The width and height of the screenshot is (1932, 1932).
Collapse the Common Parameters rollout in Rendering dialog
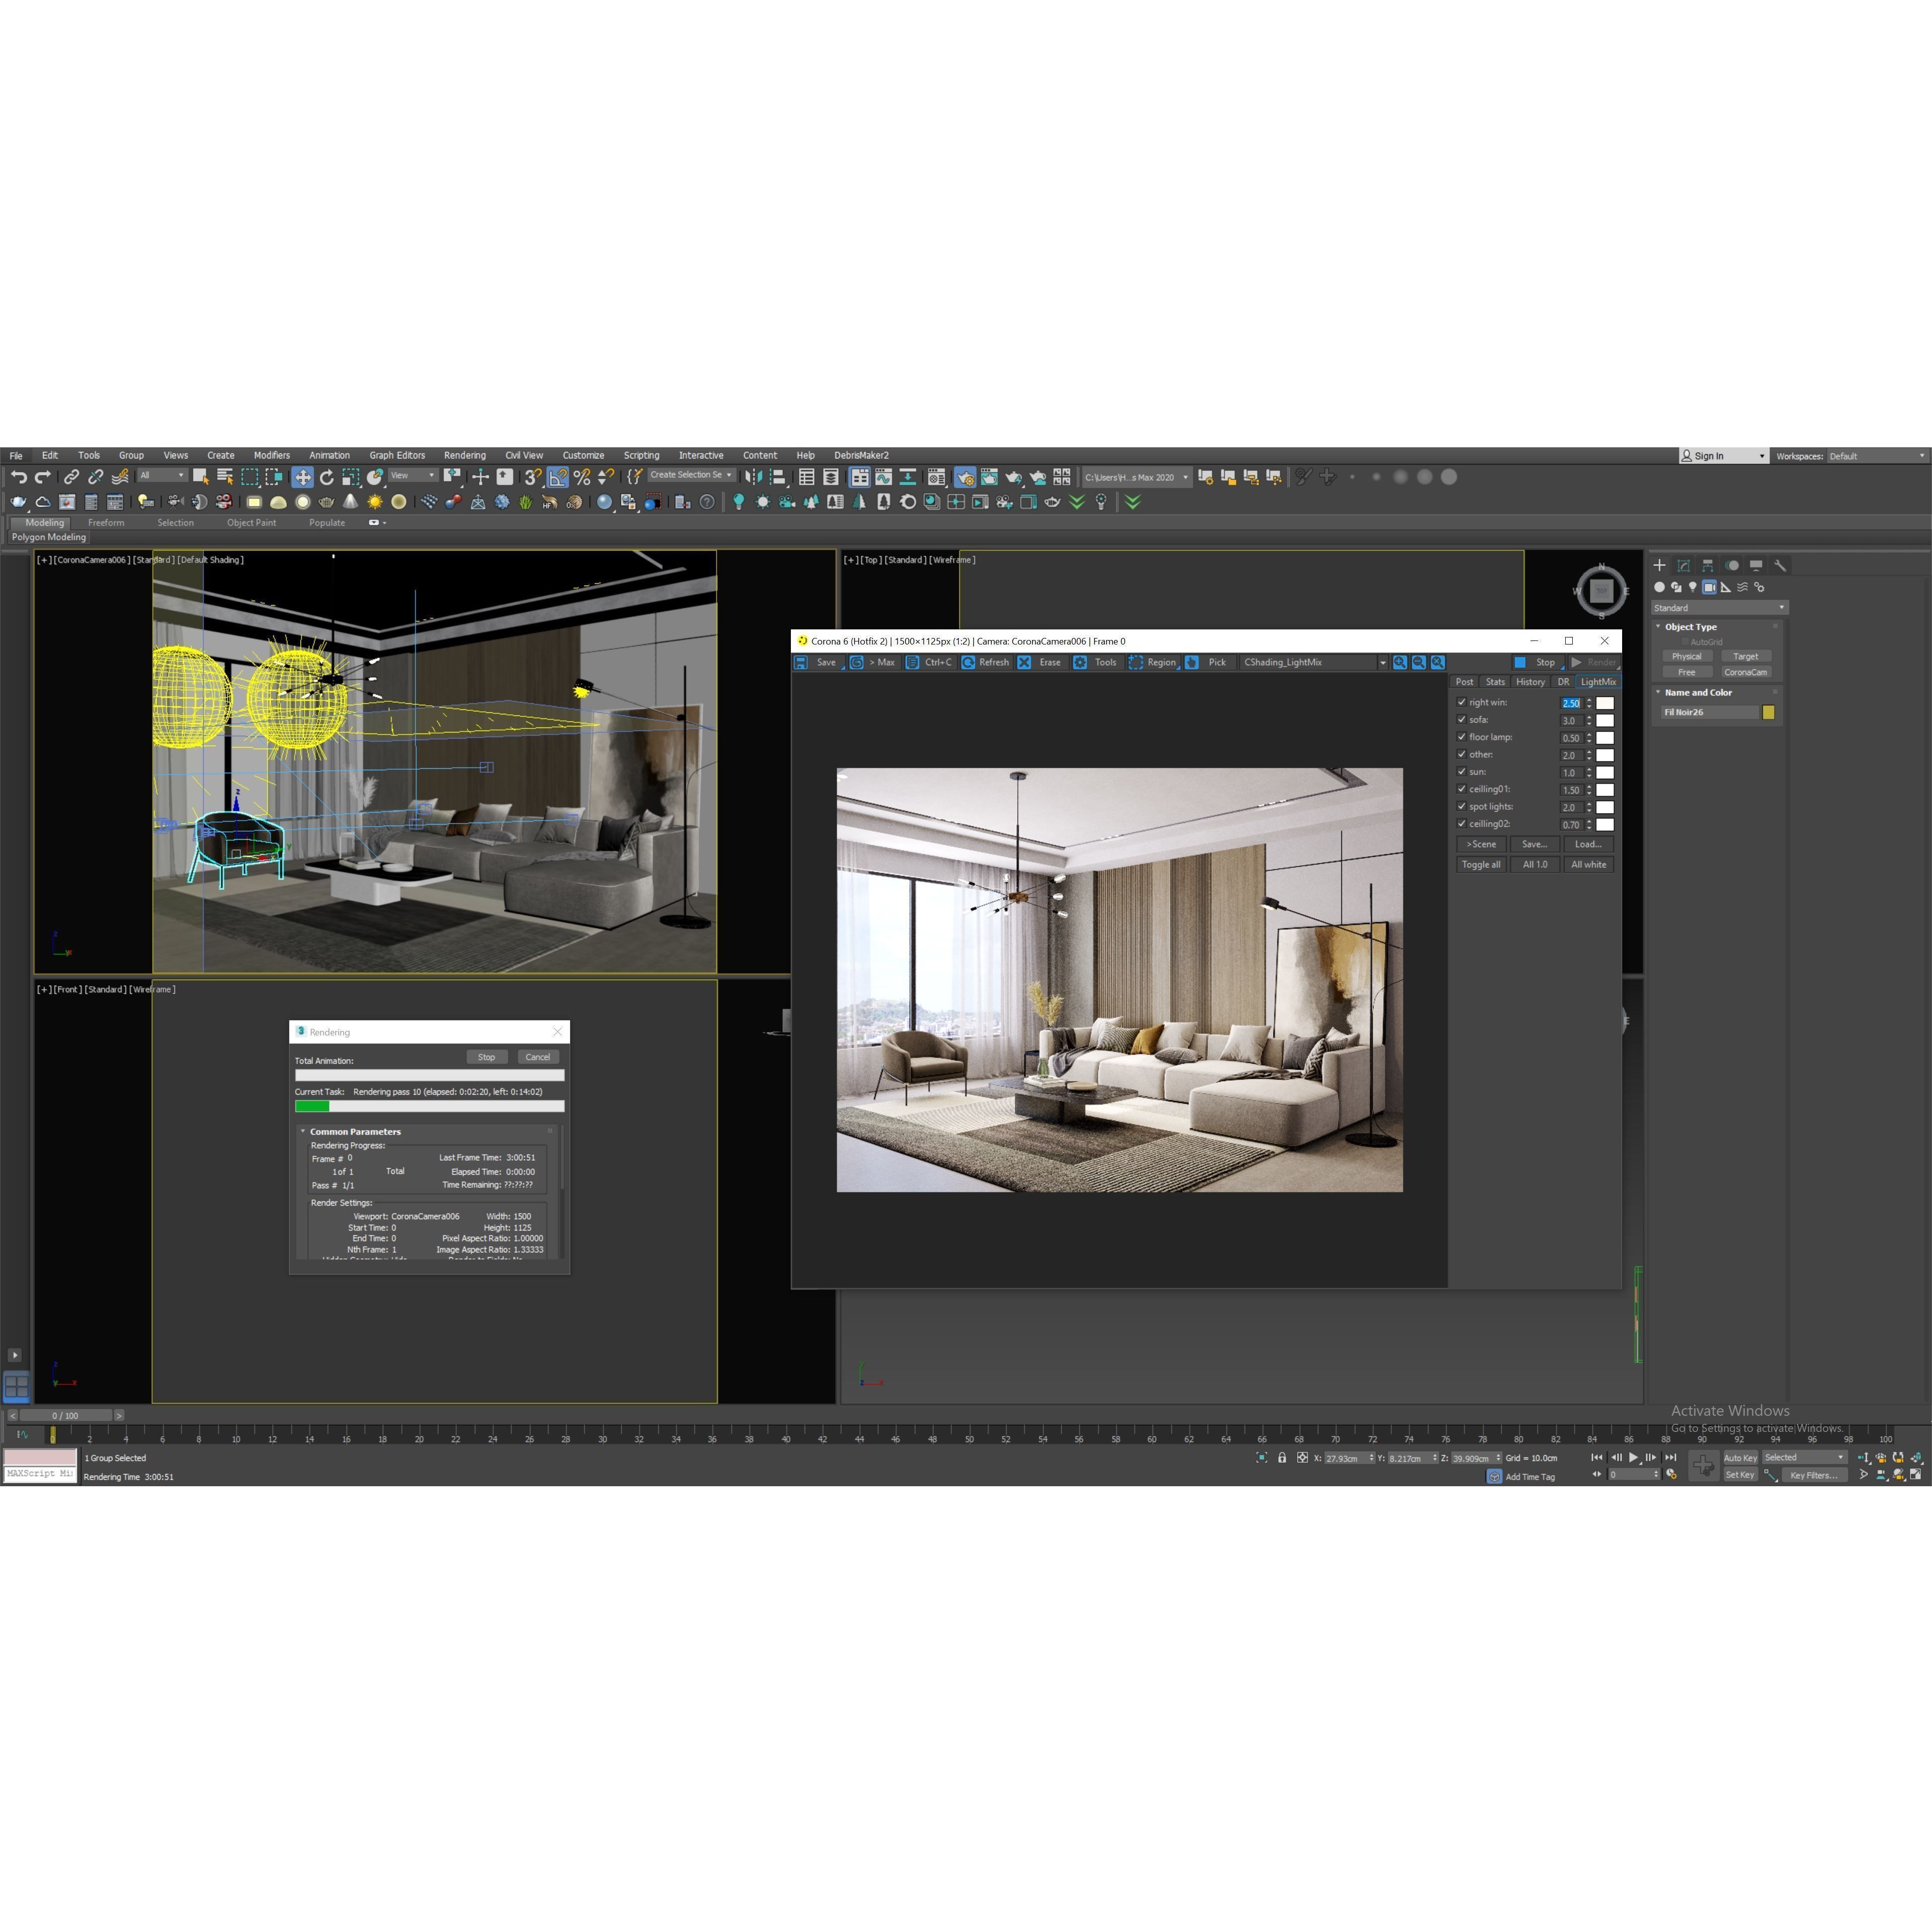[x=303, y=1131]
